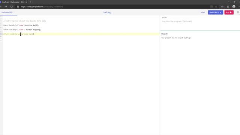The width and height of the screenshot is (240, 135).
Task: Click the onecompiler.com URL in address bar
Action: (42, 7)
